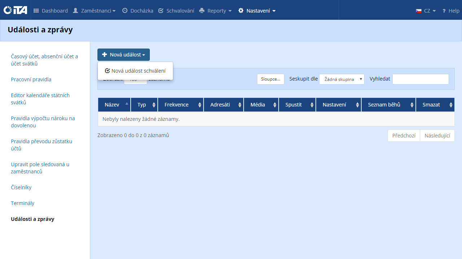Open Terminály in the sidebar
This screenshot has height=259, width=462.
(x=23, y=203)
